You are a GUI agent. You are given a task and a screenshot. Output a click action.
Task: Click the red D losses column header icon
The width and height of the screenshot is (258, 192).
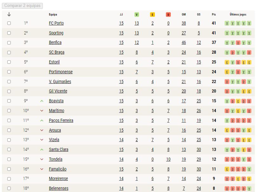point(168,15)
